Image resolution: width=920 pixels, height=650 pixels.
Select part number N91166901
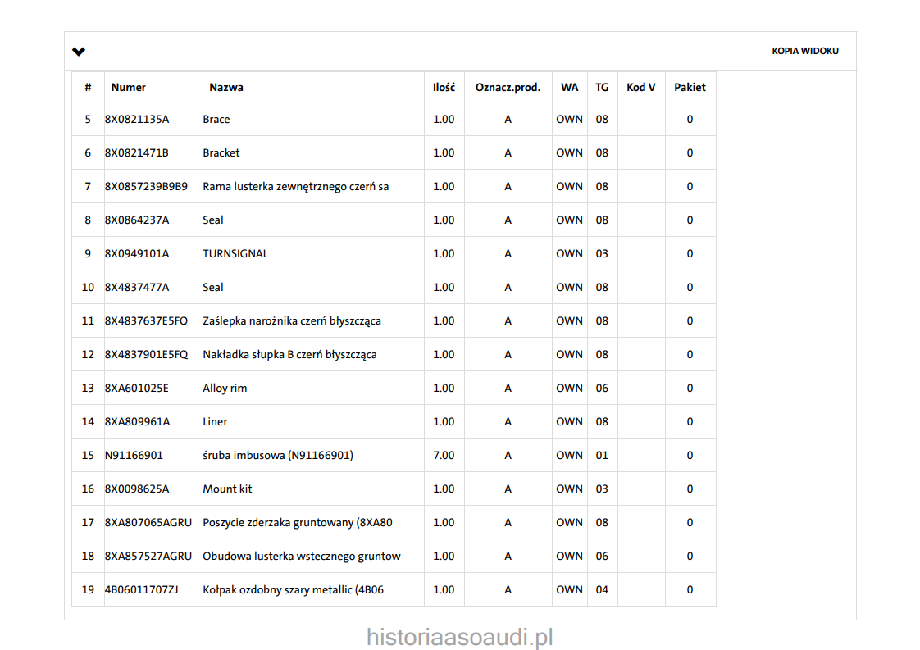[x=134, y=456]
